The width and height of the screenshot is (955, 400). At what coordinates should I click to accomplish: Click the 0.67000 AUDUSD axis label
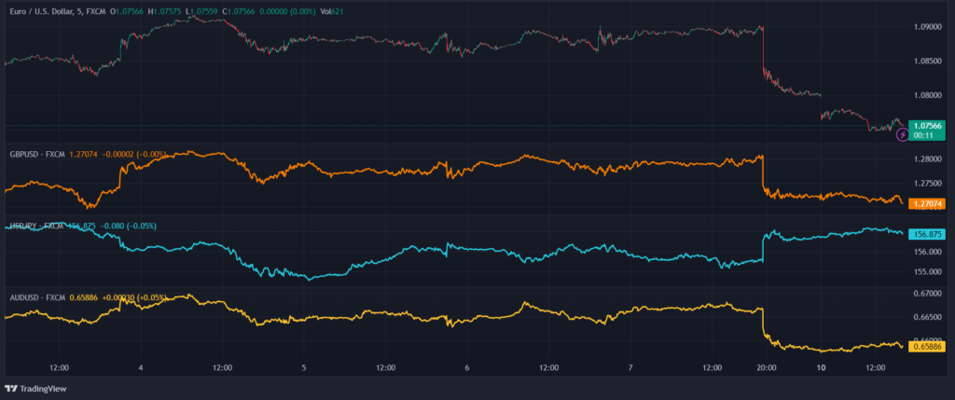click(928, 294)
